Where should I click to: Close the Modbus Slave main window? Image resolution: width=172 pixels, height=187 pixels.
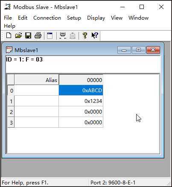point(161,7)
